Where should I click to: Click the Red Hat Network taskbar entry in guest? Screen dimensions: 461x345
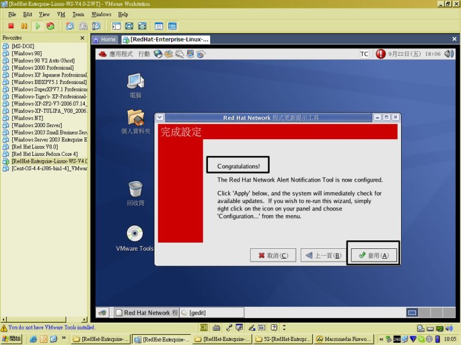[146, 313]
